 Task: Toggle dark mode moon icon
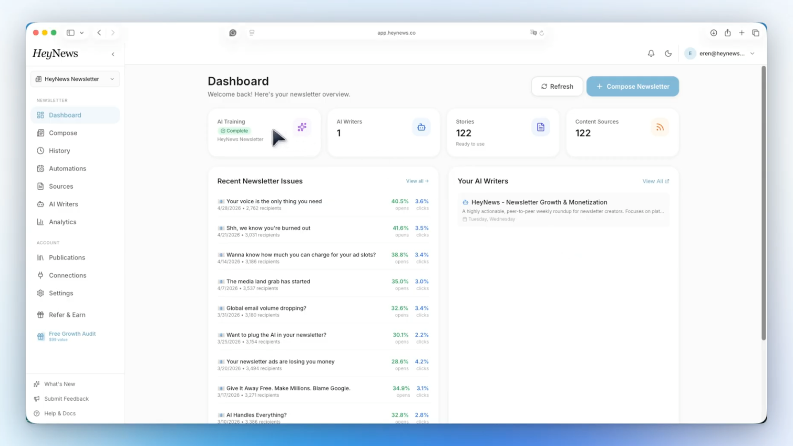click(668, 53)
